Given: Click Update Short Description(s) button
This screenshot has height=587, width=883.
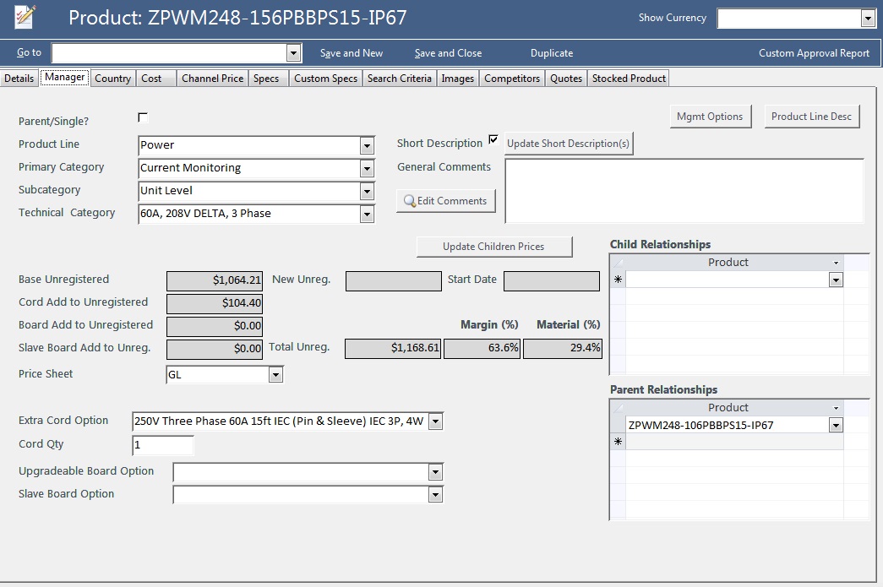Looking at the screenshot, I should coord(568,144).
